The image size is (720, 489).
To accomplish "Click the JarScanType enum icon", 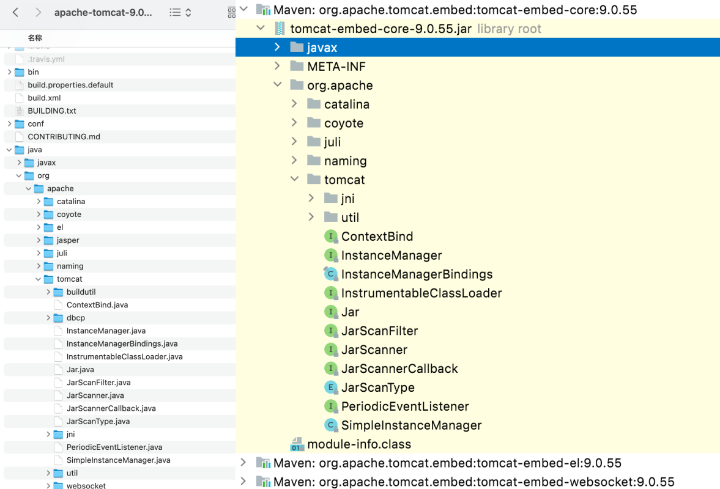I will tap(331, 388).
